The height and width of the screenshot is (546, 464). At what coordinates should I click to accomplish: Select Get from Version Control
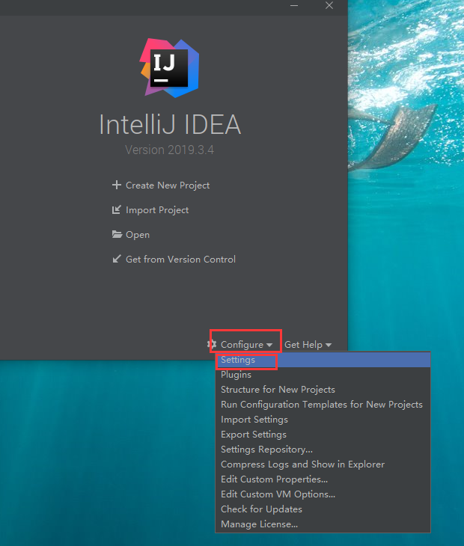pyautogui.click(x=180, y=259)
